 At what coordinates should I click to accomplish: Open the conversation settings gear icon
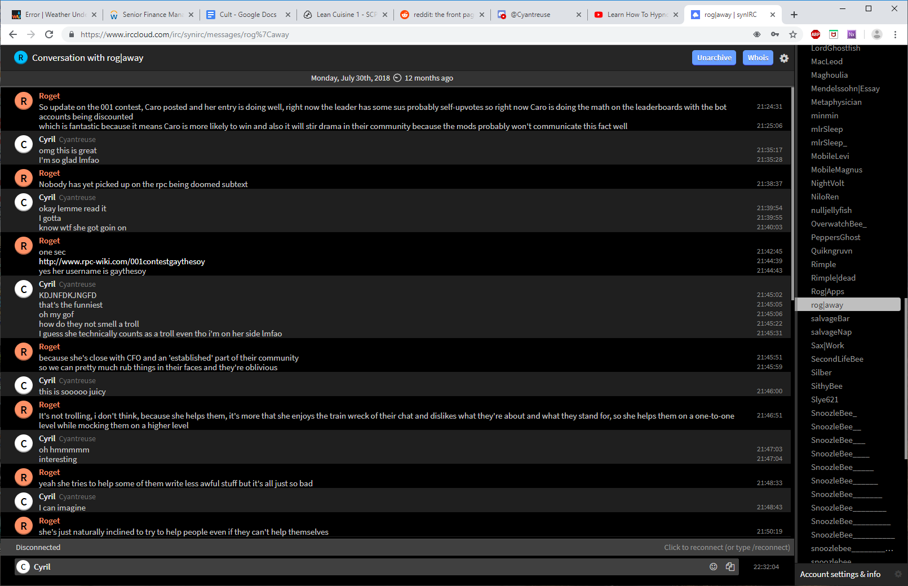[784, 58]
